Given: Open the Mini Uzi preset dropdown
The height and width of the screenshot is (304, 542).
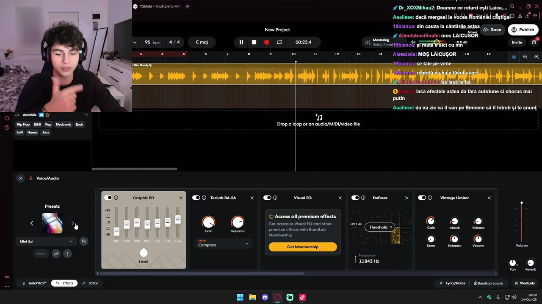Looking at the screenshot, I should pos(47,242).
